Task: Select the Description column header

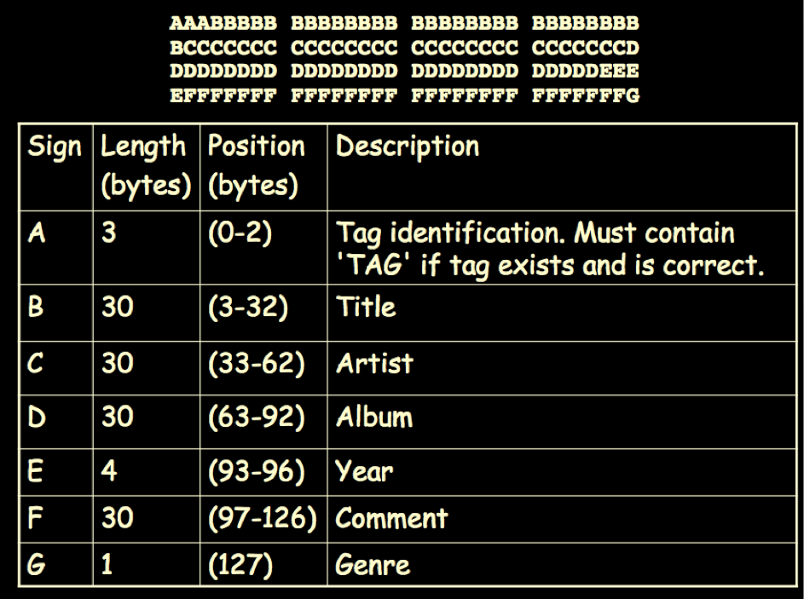Action: (x=562, y=167)
